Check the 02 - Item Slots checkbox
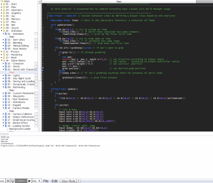This screenshot has width=213, height=183. 36,40
